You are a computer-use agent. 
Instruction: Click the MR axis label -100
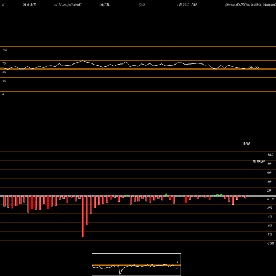(270, 243)
